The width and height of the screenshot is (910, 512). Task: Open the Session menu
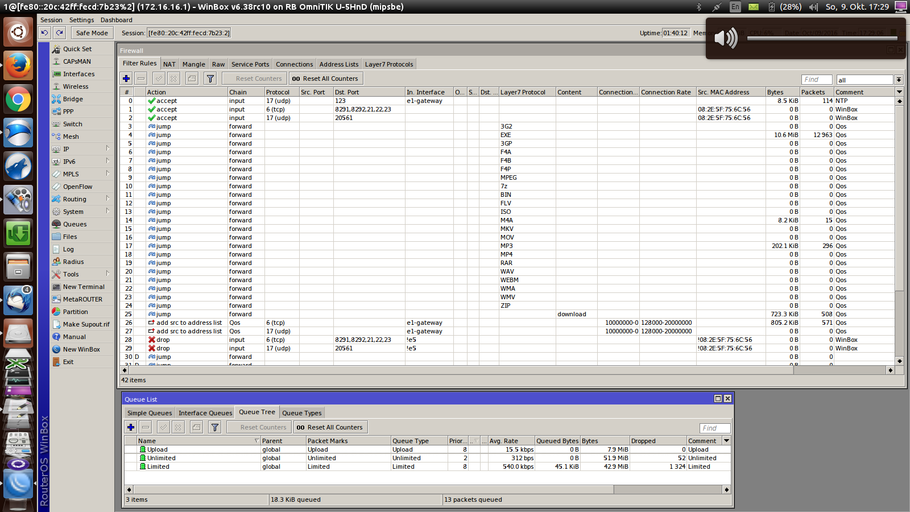pyautogui.click(x=51, y=20)
